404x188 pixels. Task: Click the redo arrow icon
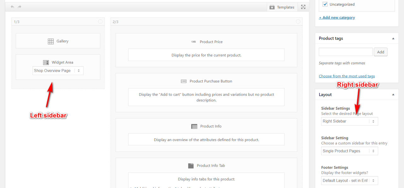click(x=20, y=7)
